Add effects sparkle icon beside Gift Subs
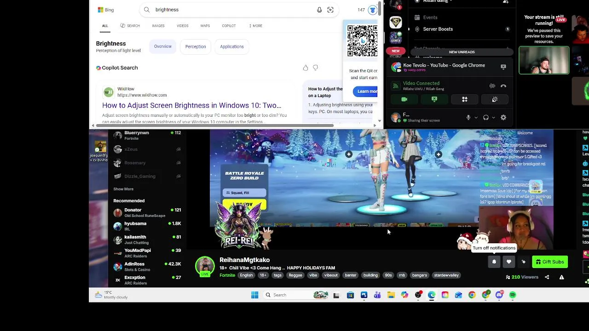The width and height of the screenshot is (589, 331). pos(523,262)
